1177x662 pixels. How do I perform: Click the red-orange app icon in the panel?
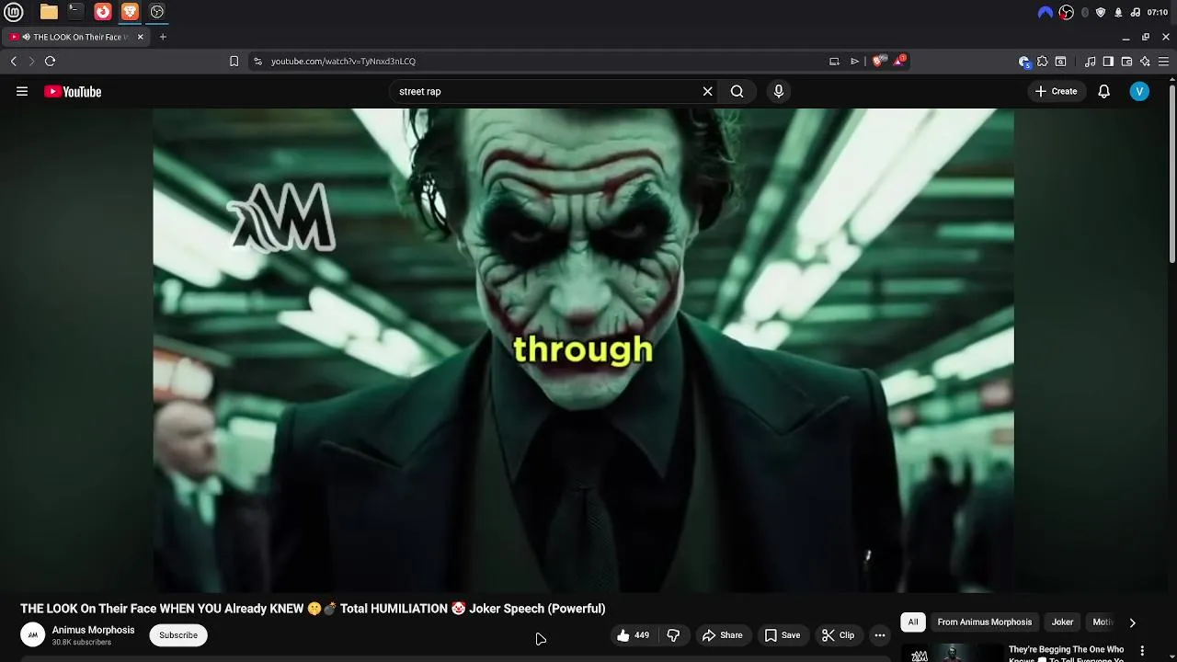[103, 12]
